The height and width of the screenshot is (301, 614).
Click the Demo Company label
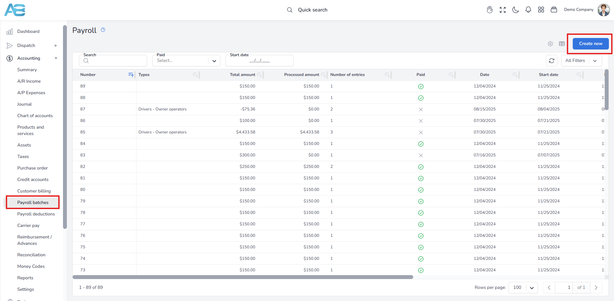[x=579, y=10]
